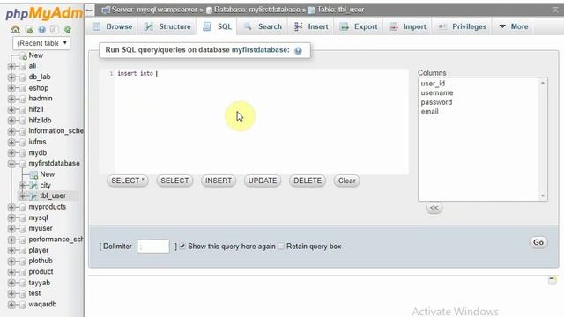
Task: Click the city table icon in tree
Action: [33, 186]
